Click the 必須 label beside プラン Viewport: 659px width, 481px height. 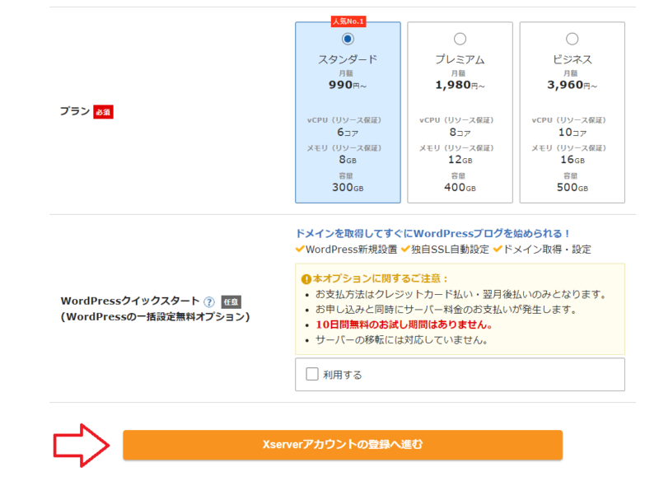[103, 112]
